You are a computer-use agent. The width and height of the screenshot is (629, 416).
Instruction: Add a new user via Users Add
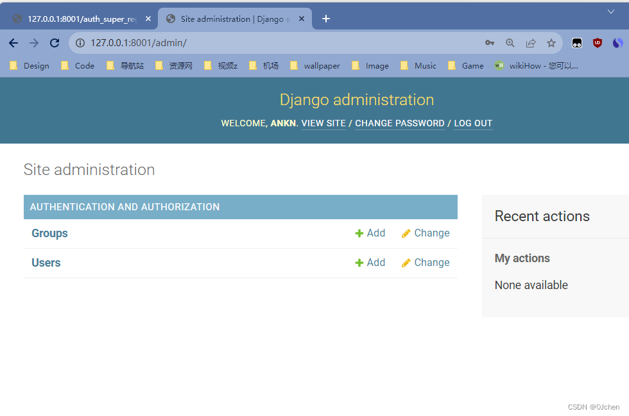click(x=370, y=263)
